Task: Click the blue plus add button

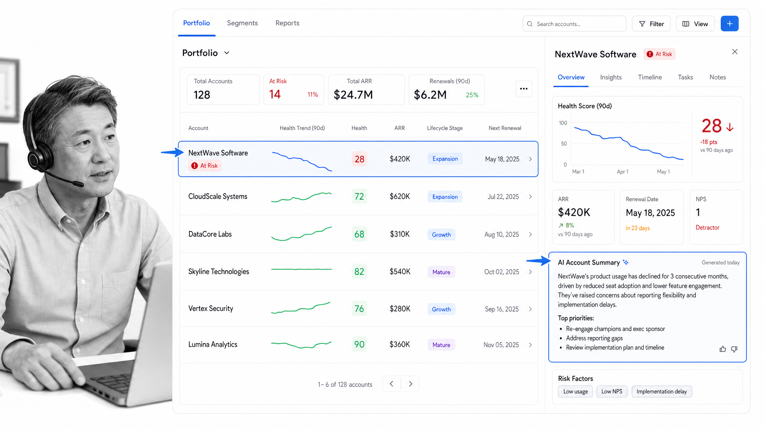Action: click(x=729, y=24)
